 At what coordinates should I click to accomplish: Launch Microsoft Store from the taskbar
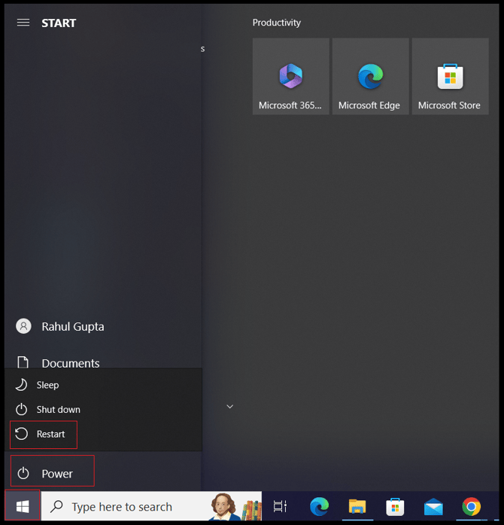(395, 507)
